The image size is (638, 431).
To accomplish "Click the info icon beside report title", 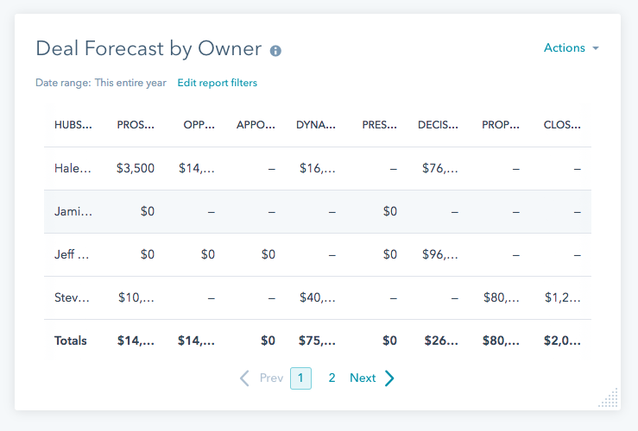I will coord(275,51).
